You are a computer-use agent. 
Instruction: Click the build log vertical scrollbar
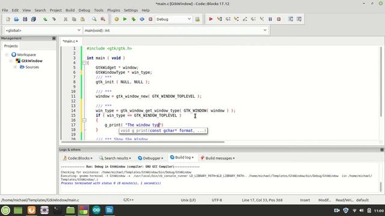pos(381,187)
